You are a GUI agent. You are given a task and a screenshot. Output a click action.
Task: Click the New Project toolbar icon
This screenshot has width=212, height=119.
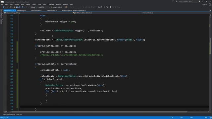click(x=11, y=7)
